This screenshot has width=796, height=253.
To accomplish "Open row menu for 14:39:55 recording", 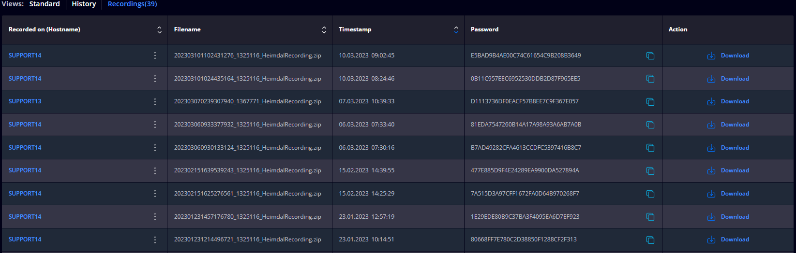I will (x=155, y=170).
